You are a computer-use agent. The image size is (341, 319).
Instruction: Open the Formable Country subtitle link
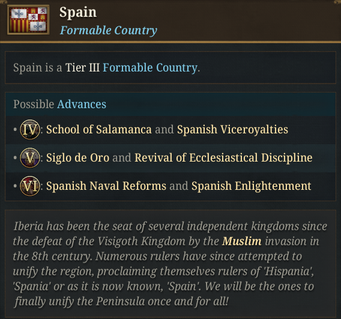pyautogui.click(x=108, y=30)
